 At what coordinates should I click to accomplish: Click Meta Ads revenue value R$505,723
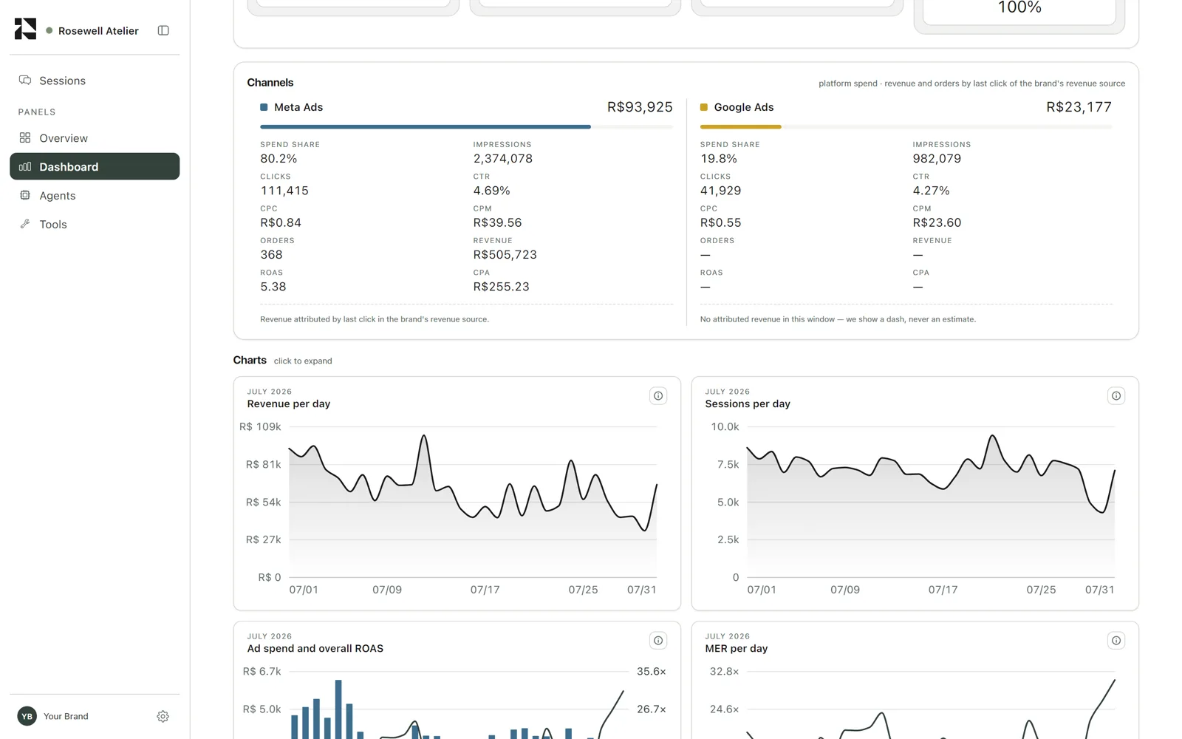(x=505, y=255)
